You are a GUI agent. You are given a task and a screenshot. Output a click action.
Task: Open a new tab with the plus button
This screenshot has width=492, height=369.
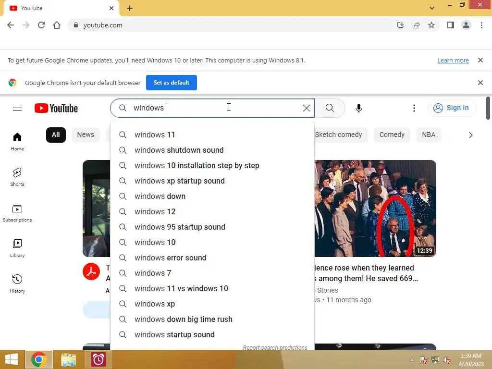pos(130,8)
